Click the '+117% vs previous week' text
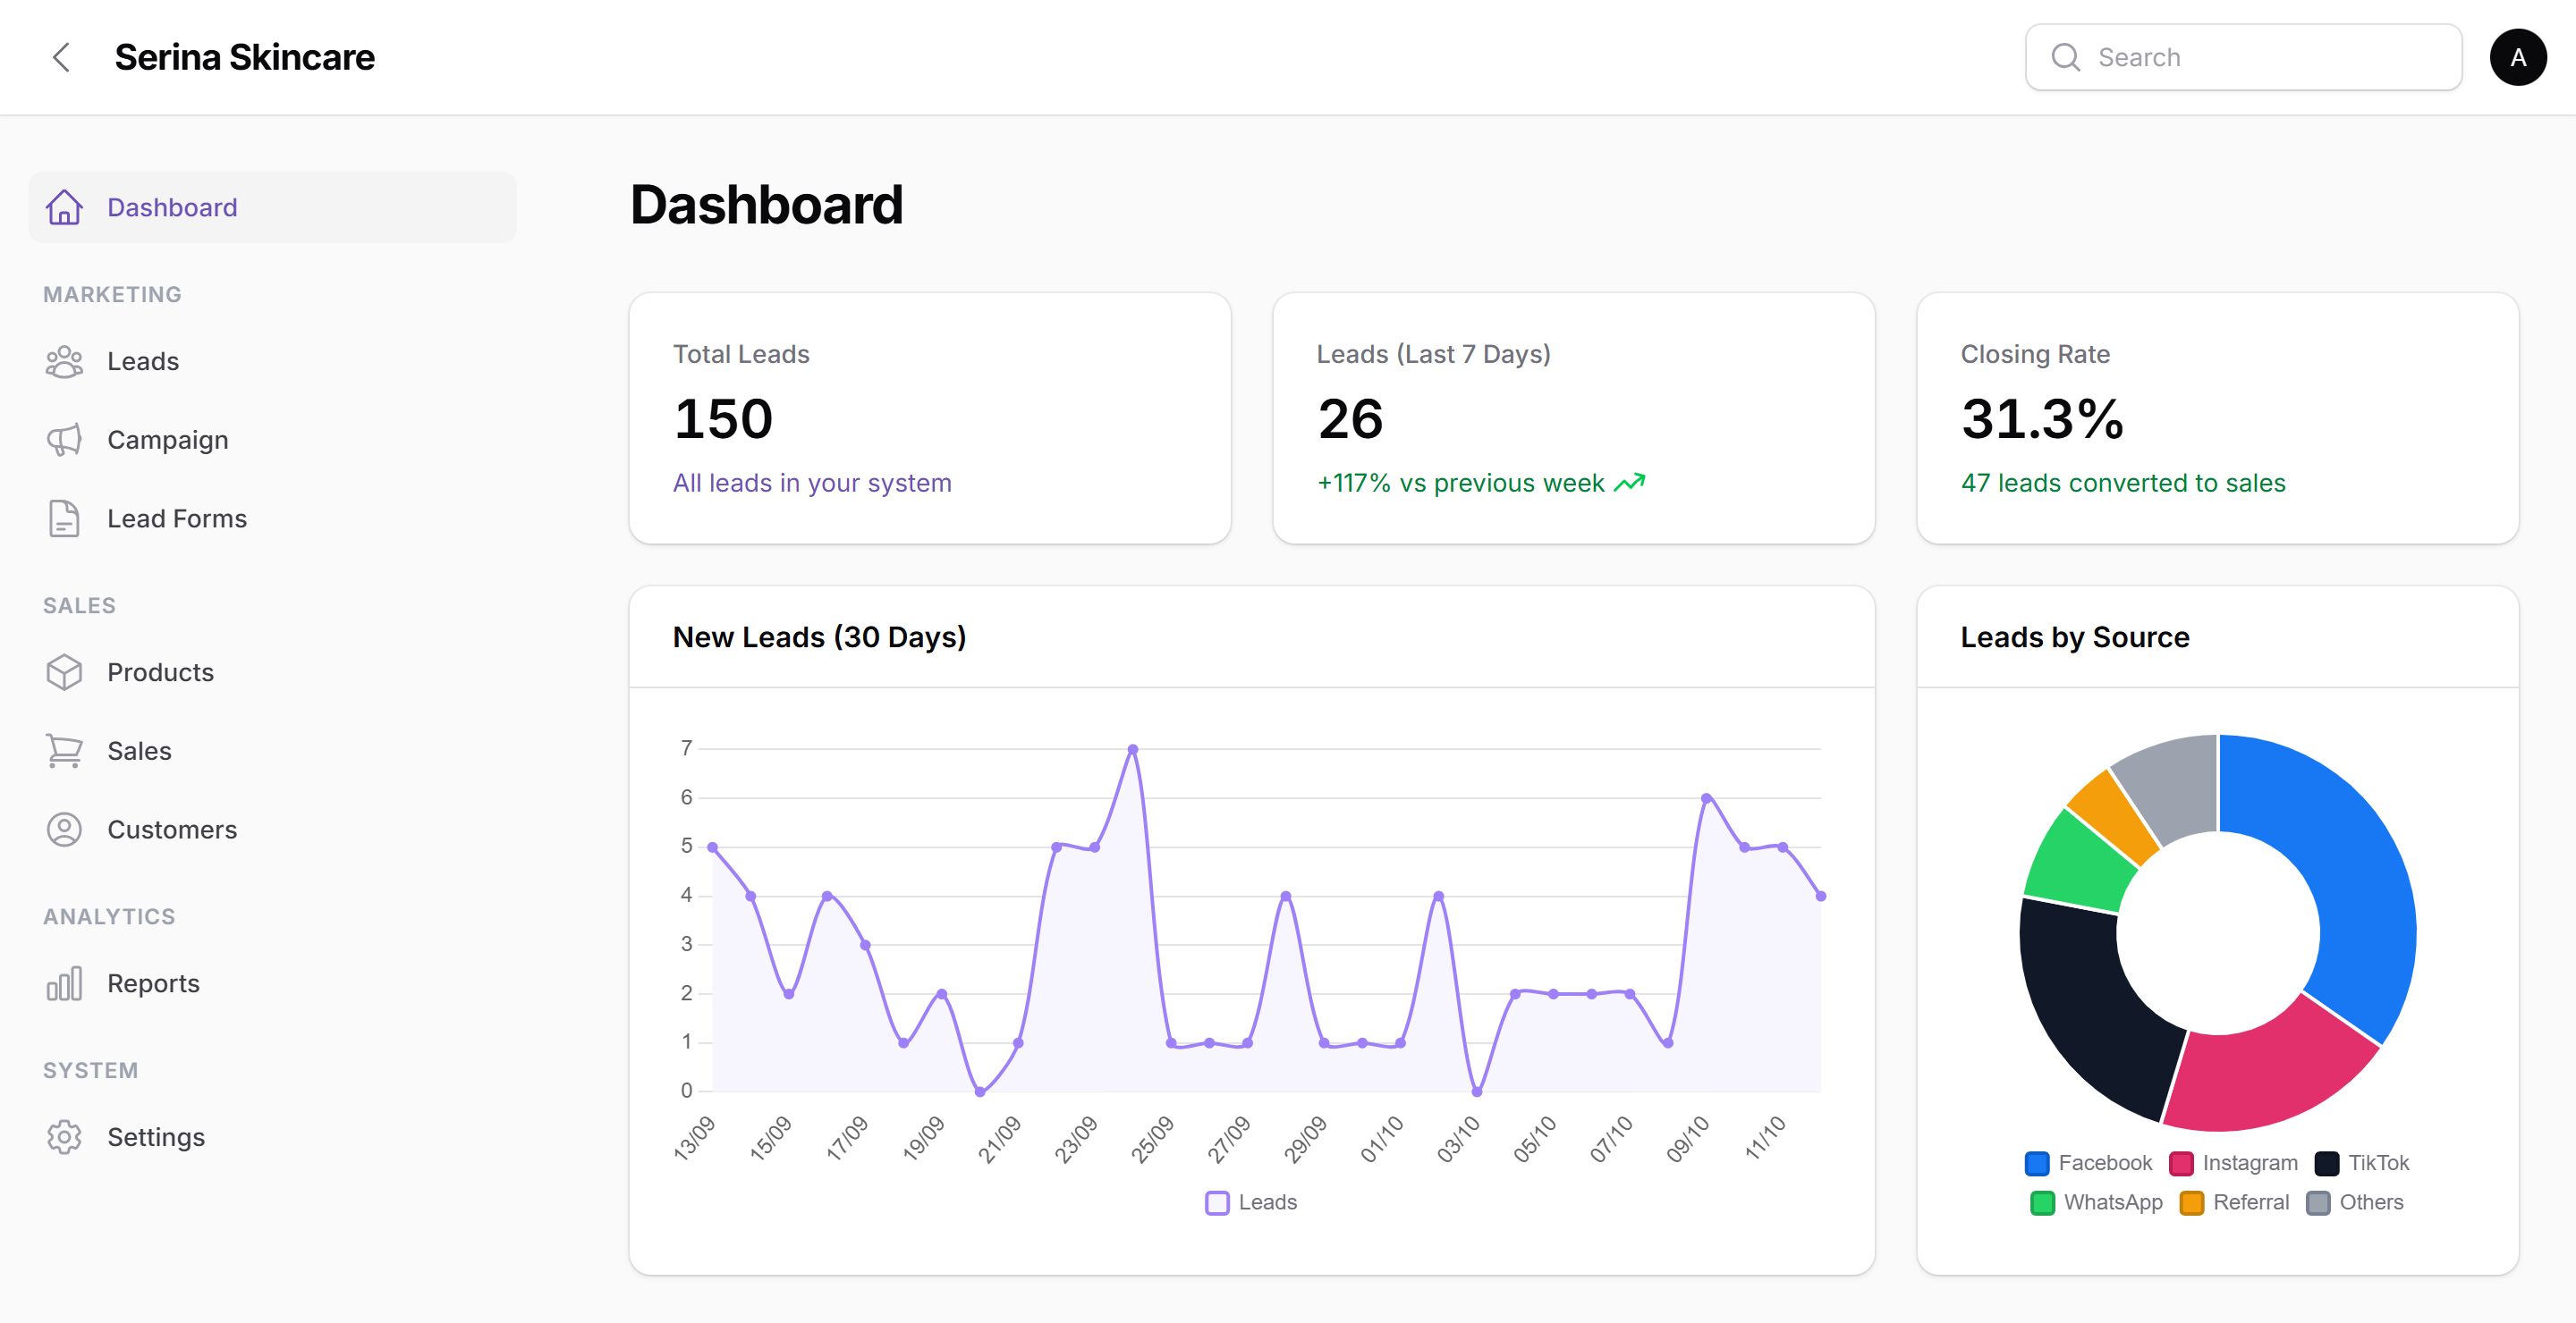This screenshot has width=2576, height=1323. click(1460, 483)
